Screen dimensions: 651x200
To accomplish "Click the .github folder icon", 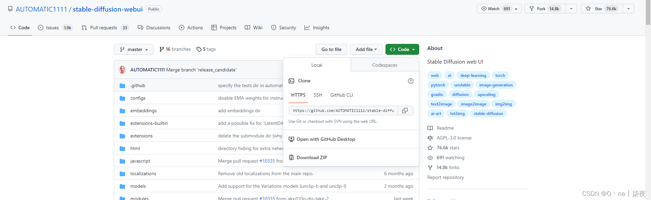I will (x=122, y=86).
